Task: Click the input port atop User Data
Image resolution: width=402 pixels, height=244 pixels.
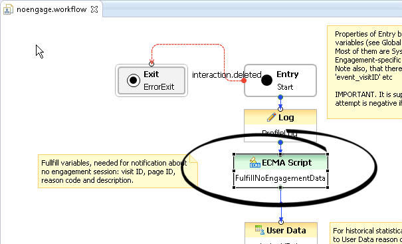Action: click(281, 222)
